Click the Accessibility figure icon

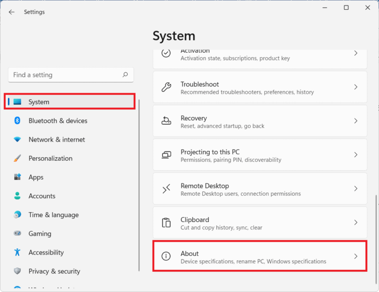point(17,252)
